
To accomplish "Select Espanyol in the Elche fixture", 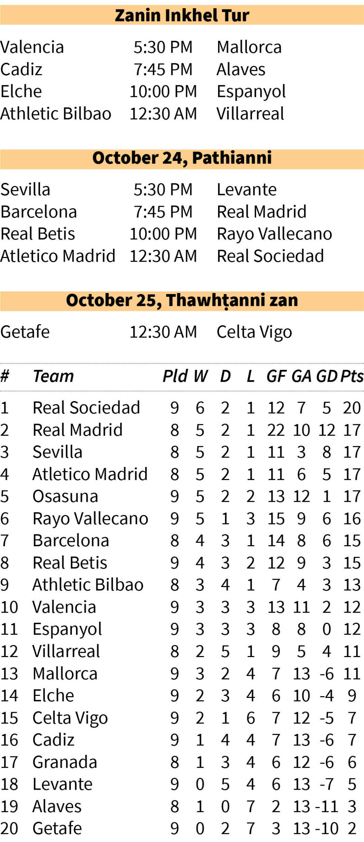I will pos(251,91).
